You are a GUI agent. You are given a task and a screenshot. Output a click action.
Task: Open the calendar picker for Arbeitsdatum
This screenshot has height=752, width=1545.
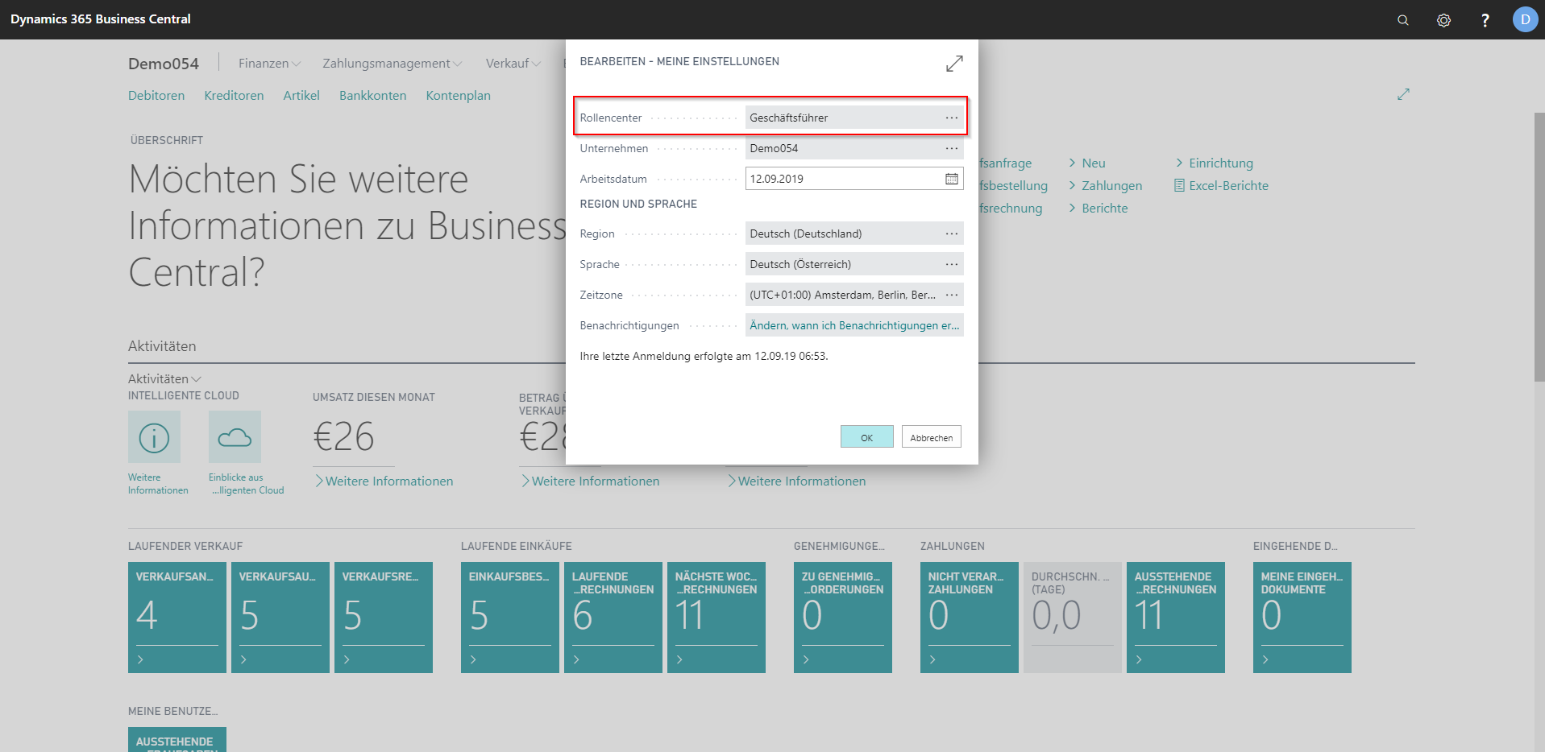pos(952,179)
